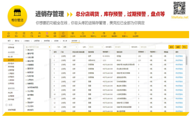
Task: Expand the 抗衰管理 tree node
Action: 26,65
